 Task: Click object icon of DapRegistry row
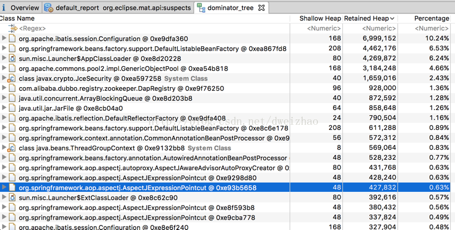[12, 88]
